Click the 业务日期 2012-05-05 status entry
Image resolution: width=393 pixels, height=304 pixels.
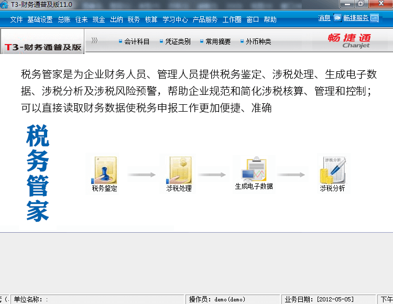(x=329, y=299)
